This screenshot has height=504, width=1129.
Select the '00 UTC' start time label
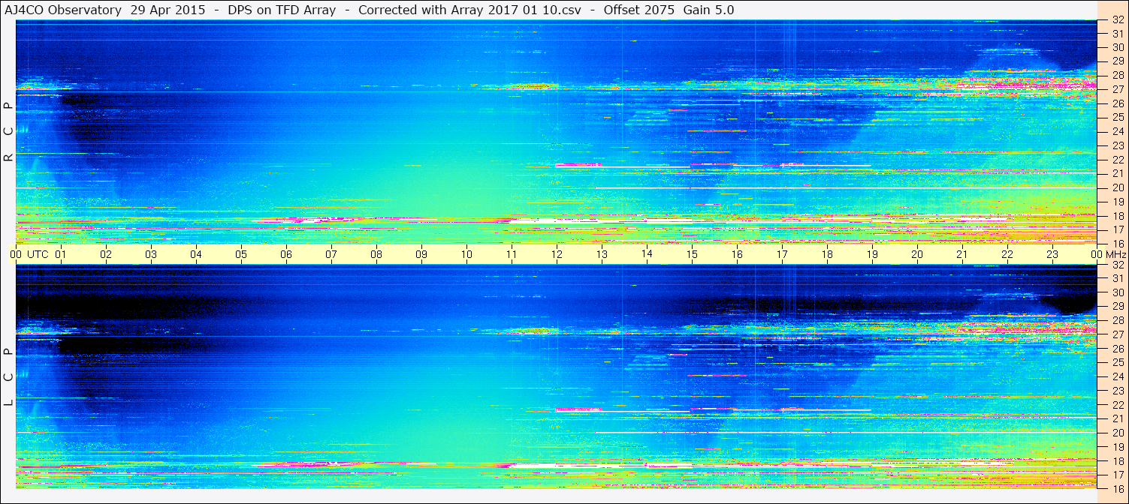[29, 254]
